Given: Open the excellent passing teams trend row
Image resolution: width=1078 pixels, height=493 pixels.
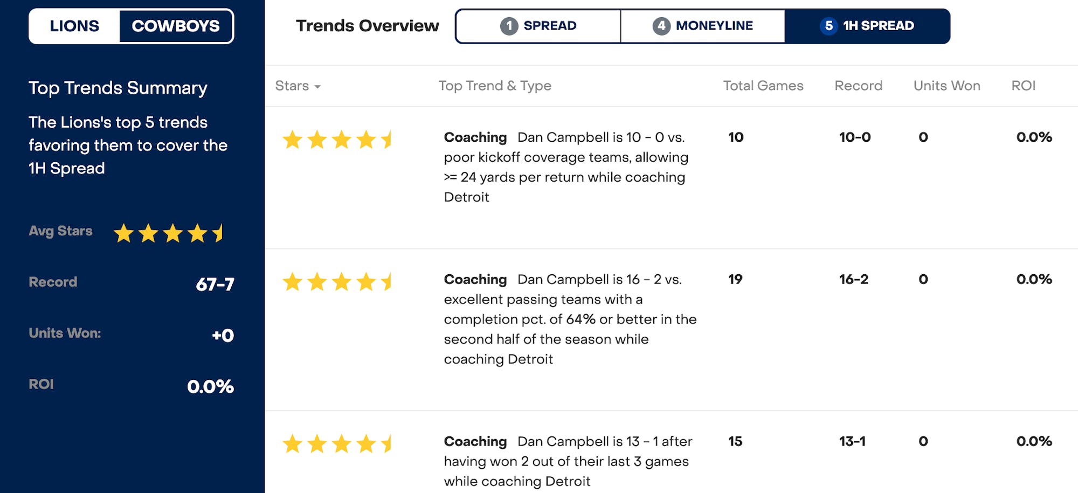Looking at the screenshot, I should (570, 319).
